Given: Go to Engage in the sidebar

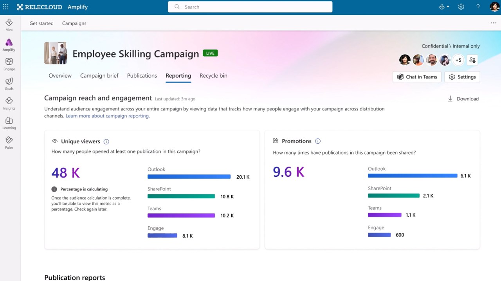Looking at the screenshot, I should [x=9, y=64].
